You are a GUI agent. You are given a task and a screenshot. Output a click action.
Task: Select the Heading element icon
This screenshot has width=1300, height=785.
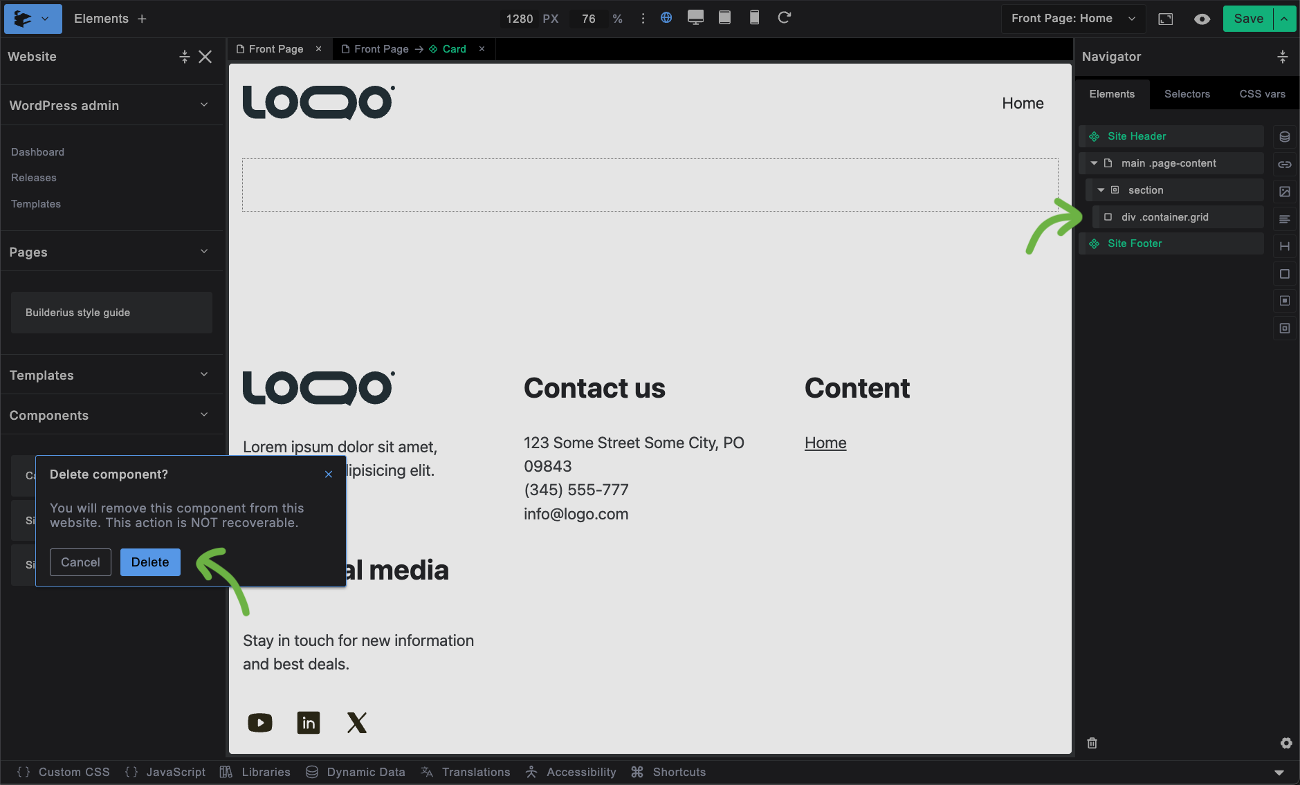(1285, 246)
